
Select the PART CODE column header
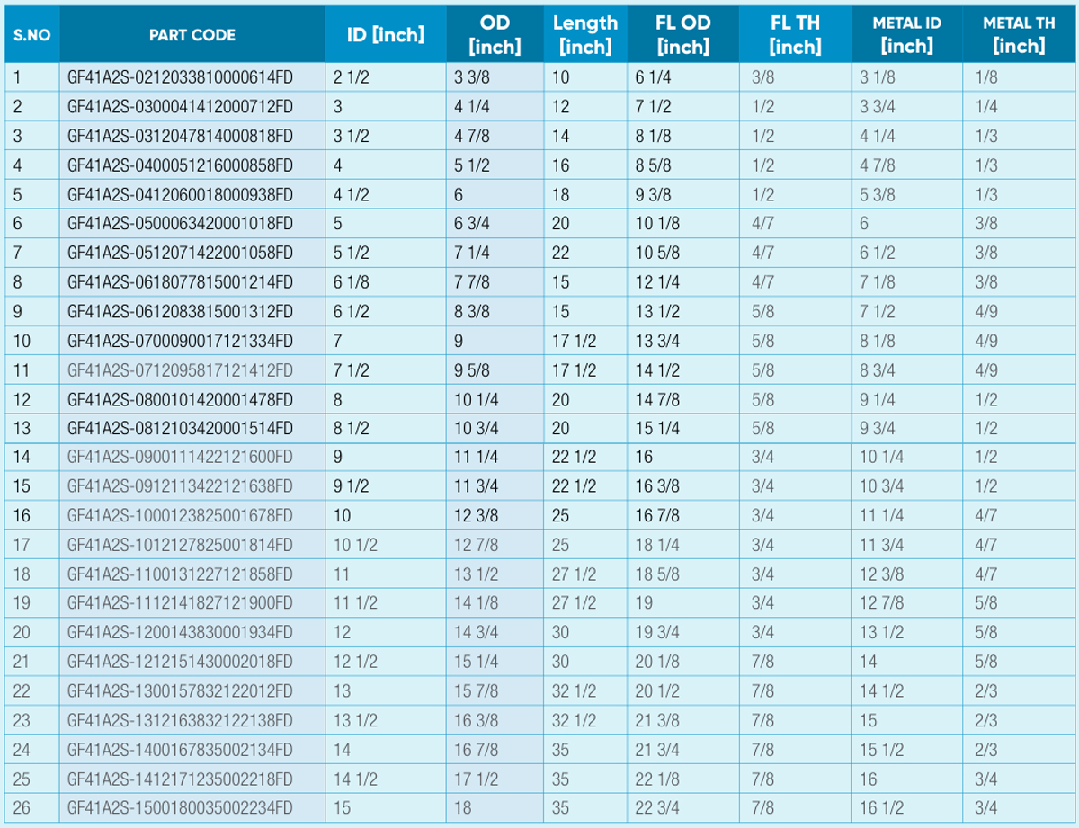click(191, 33)
